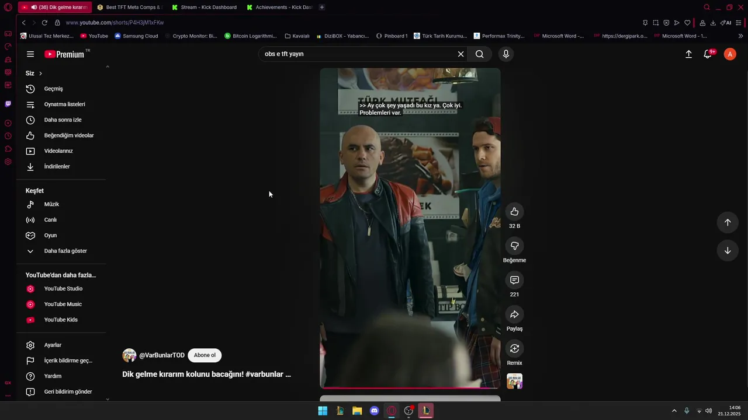Image resolution: width=748 pixels, height=420 pixels.
Task: Open the YouTube hamburger guide menu
Action: click(30, 54)
